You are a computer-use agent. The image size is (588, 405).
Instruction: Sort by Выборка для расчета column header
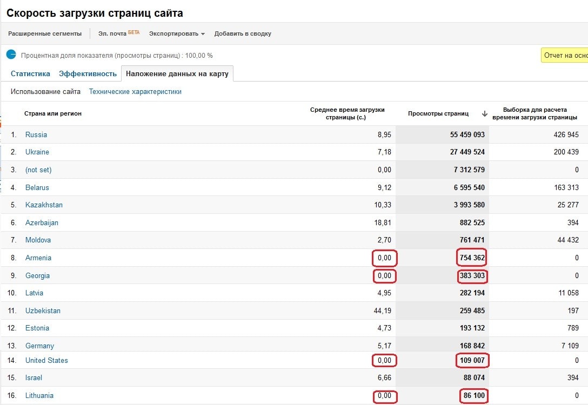tap(534, 113)
